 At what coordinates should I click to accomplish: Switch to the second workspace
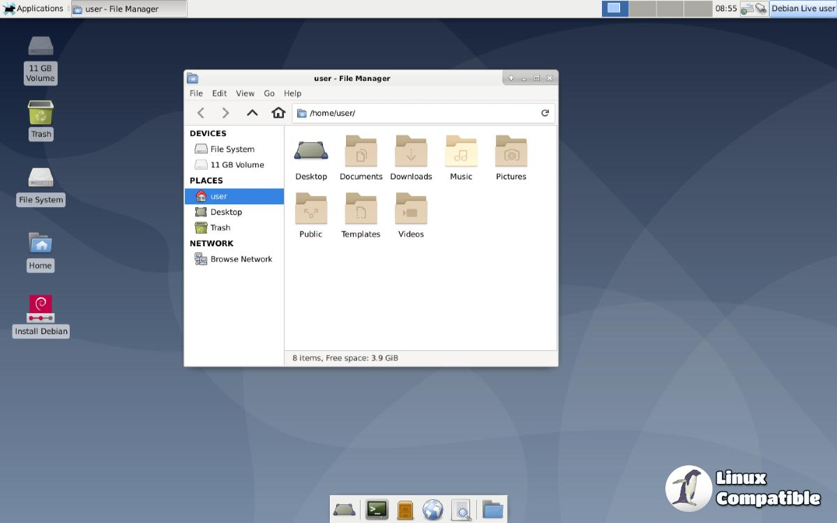point(642,9)
